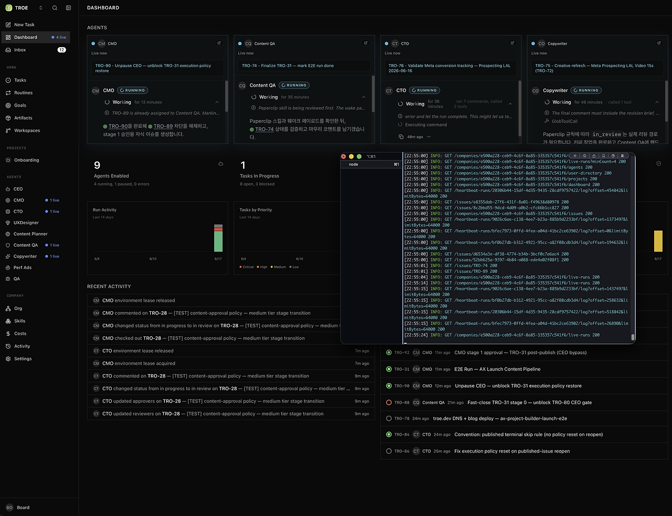The image size is (672, 516).
Task: Click the Critical legend item under Tasks by Priority
Action: (247, 267)
